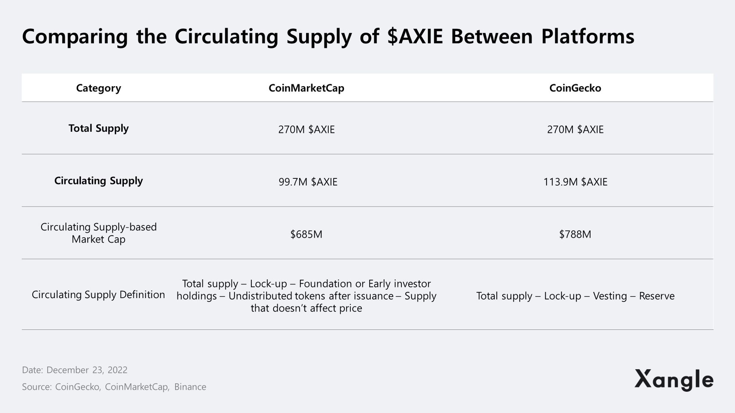Click CoinMarketCap's 270M $AXIE total supply cell
Screen dimensions: 735x413
coord(306,129)
